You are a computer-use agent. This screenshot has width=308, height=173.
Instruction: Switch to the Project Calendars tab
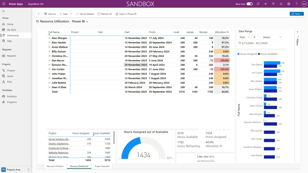(x=102, y=166)
